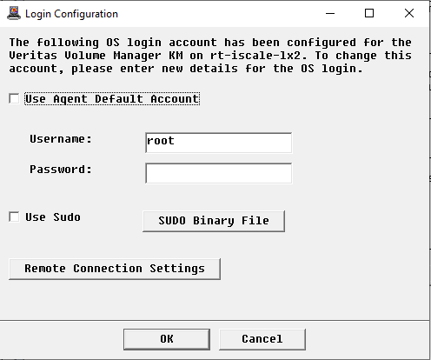
Task: Close the Login Configuration window
Action: click(x=409, y=13)
